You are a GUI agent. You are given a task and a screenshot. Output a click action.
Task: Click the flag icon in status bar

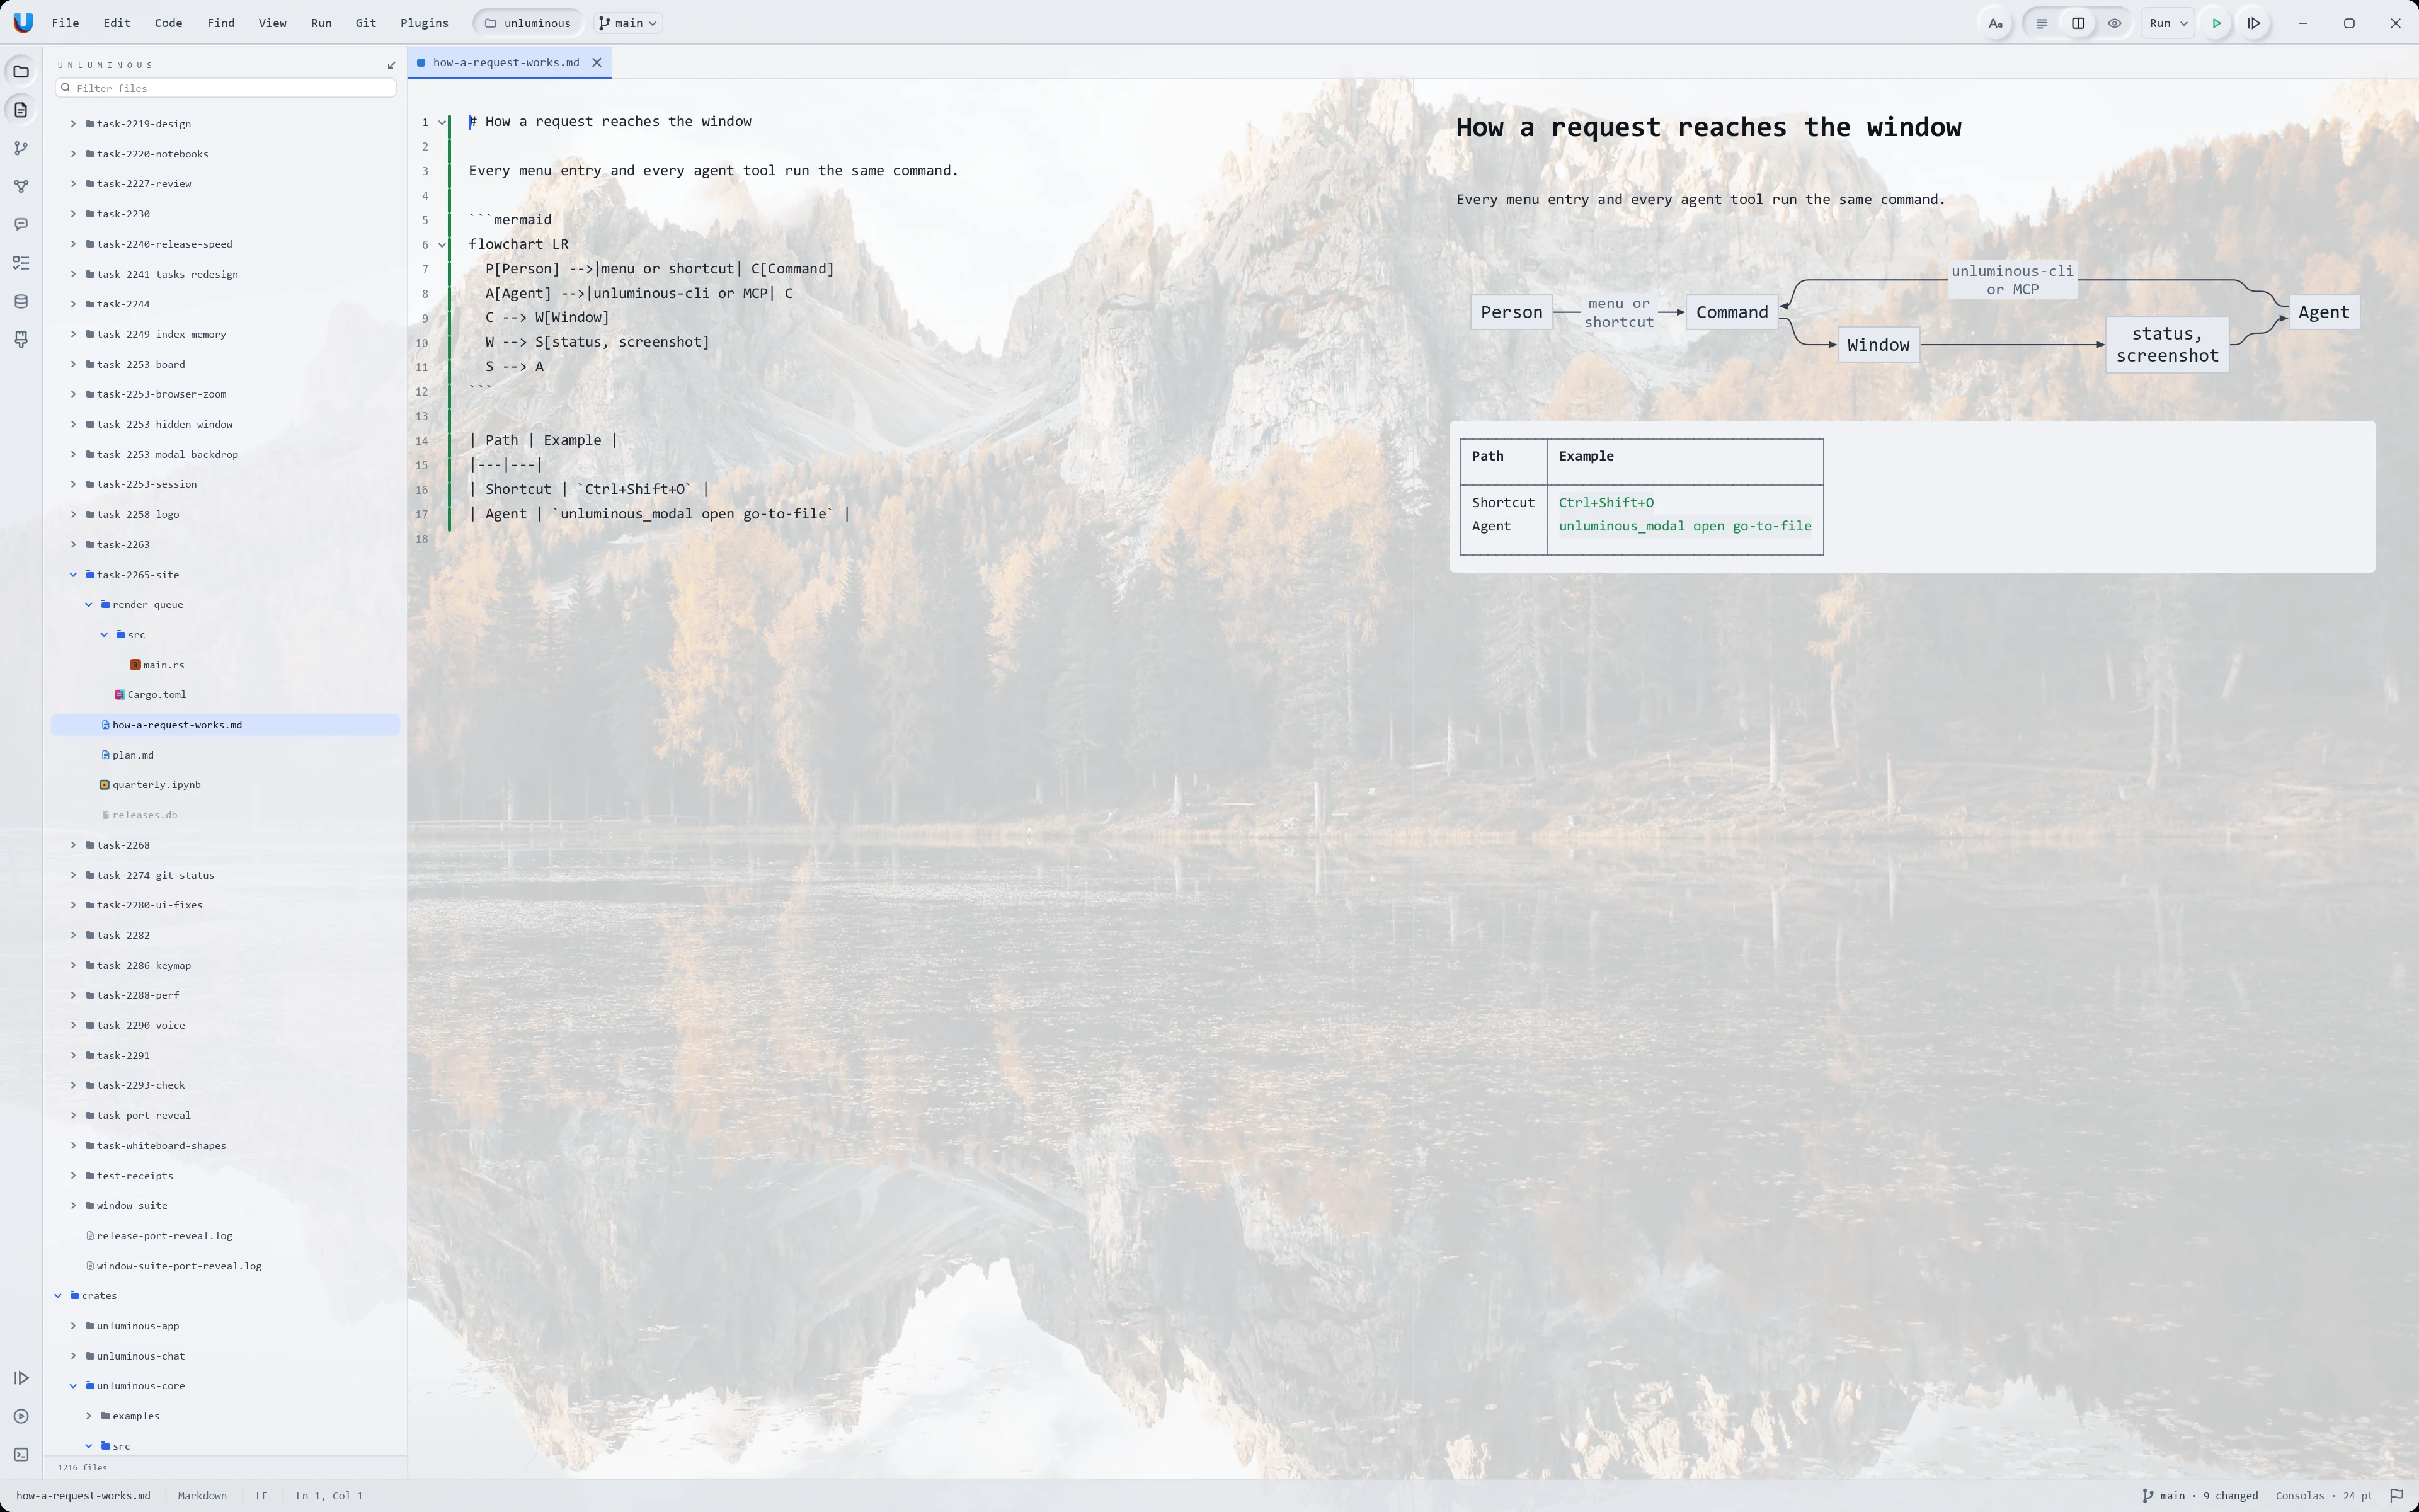point(2396,1496)
